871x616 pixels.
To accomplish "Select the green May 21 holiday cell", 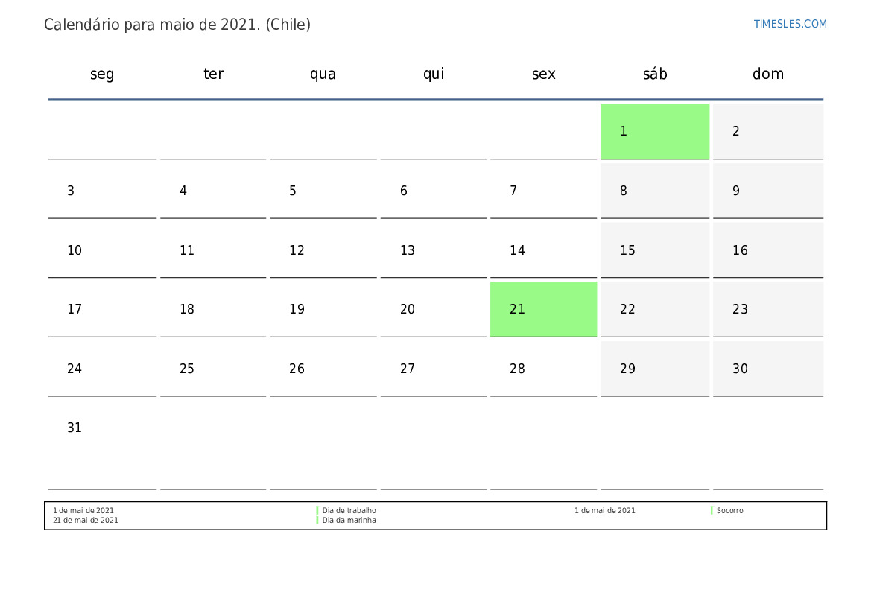I will [543, 309].
